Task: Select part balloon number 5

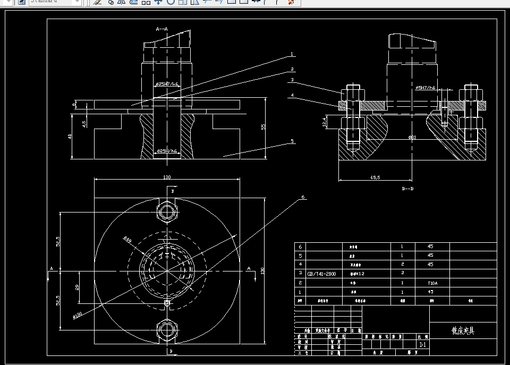Action: [x=292, y=141]
